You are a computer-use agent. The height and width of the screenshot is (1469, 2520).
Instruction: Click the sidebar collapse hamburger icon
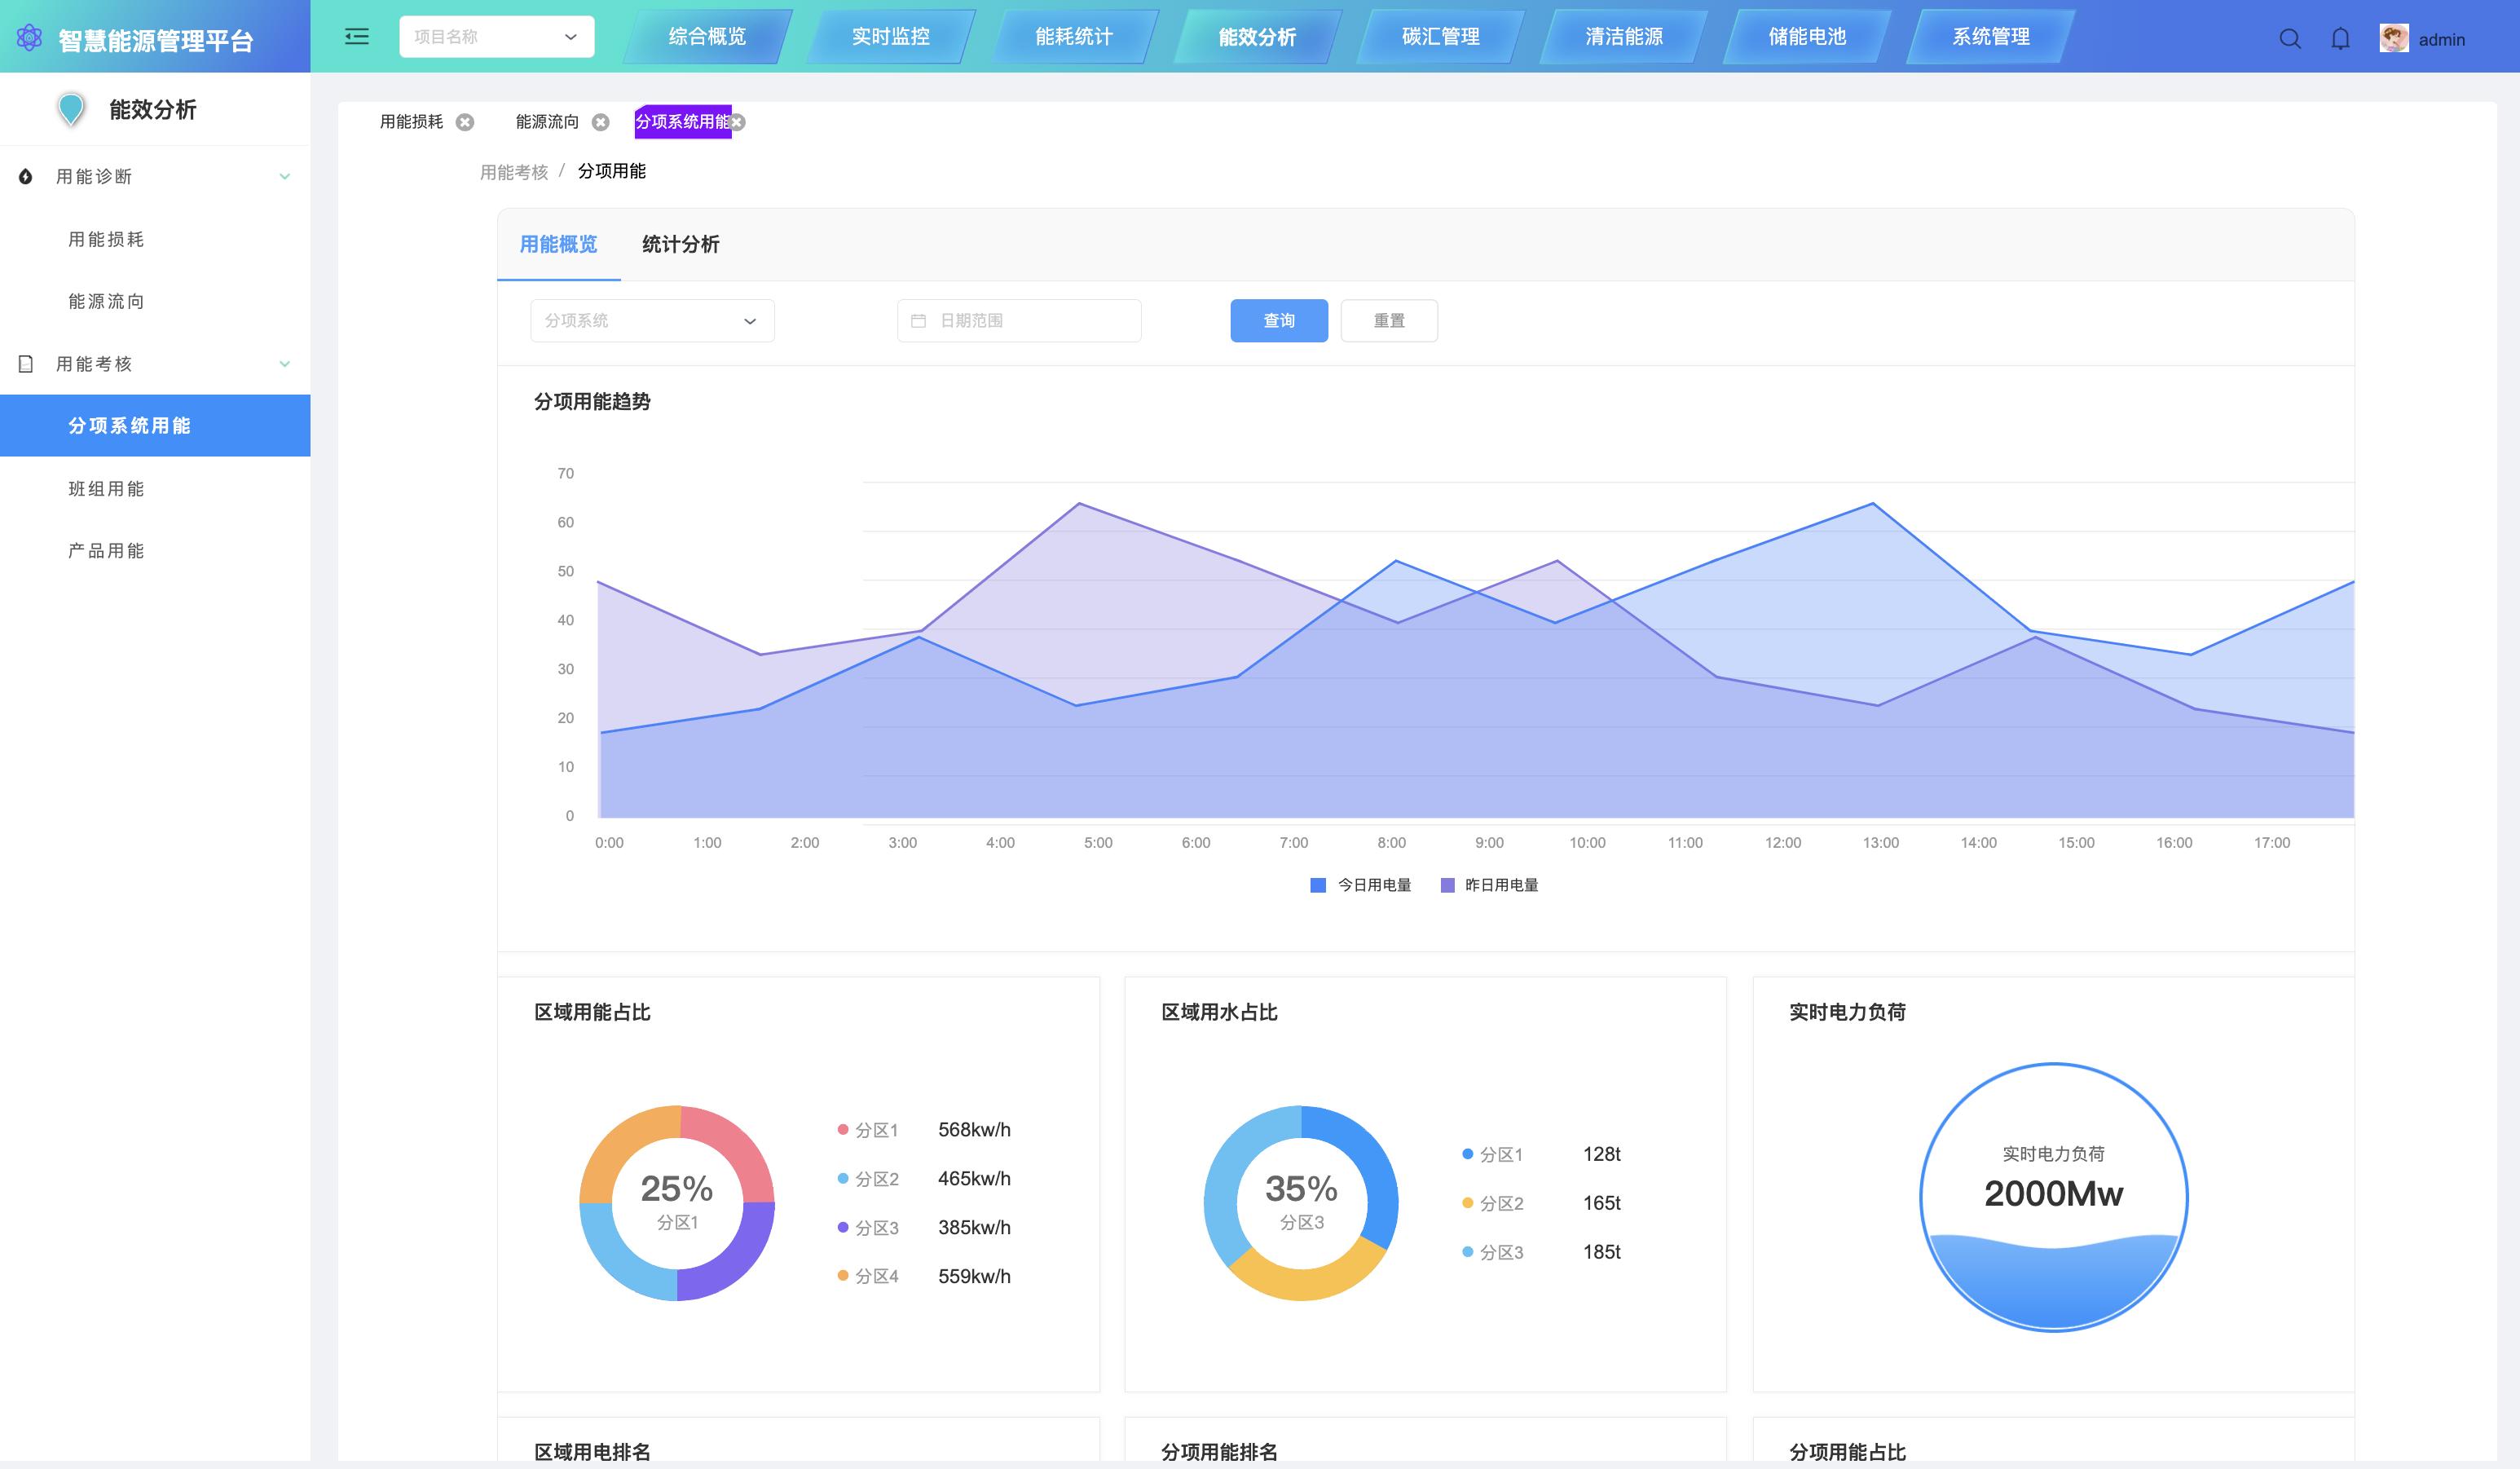pos(357,37)
